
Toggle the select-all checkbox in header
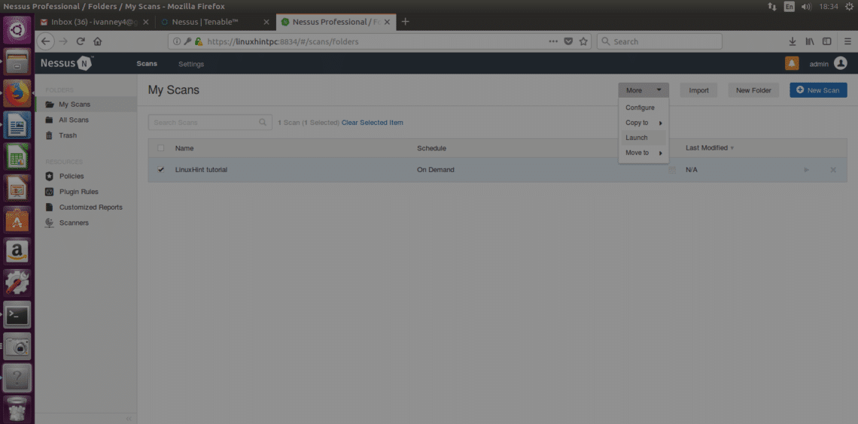click(x=161, y=148)
